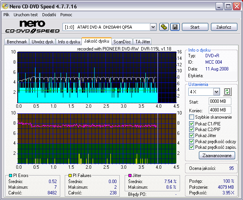
Task: Click the date 11 Aug 2008
Action: coord(217,69)
